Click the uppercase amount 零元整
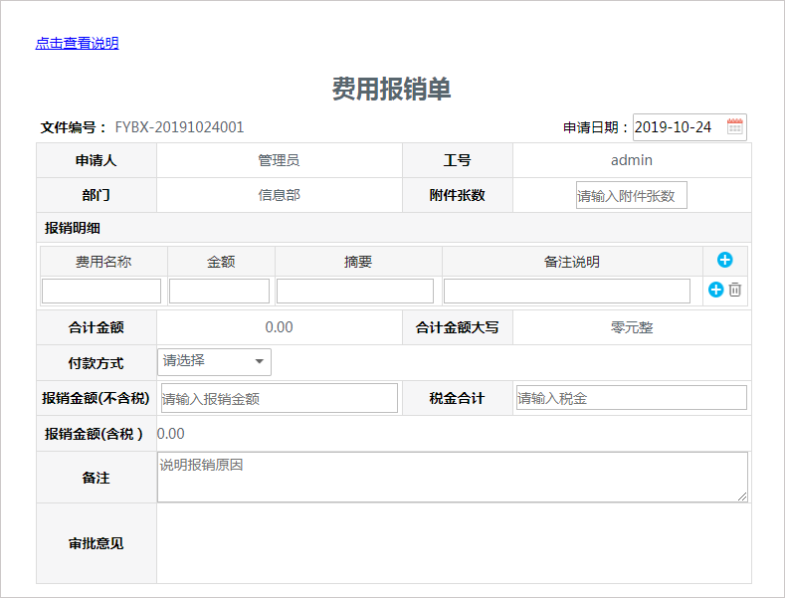Image resolution: width=785 pixels, height=598 pixels. click(x=632, y=327)
